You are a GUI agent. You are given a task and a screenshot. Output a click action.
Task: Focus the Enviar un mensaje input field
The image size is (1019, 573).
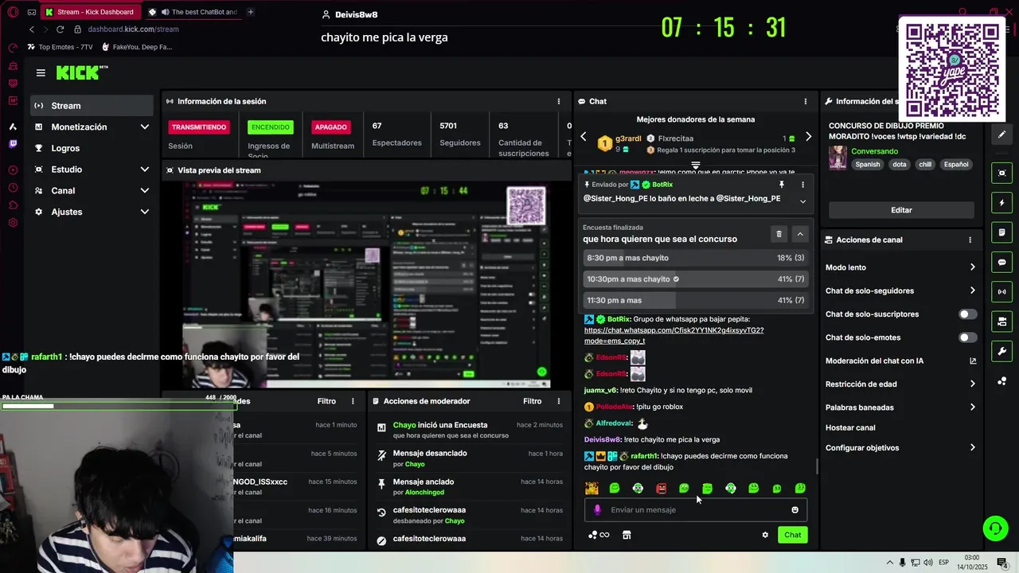click(696, 510)
